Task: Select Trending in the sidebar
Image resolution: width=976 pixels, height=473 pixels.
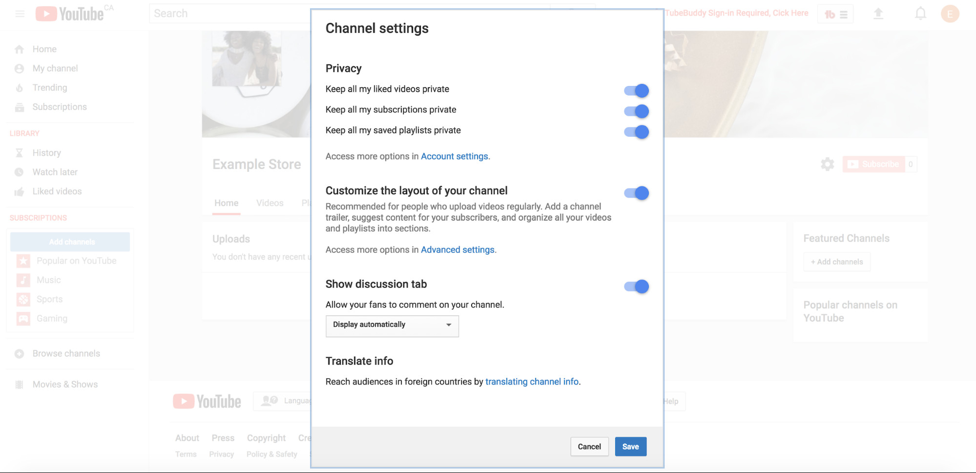Action: tap(49, 88)
